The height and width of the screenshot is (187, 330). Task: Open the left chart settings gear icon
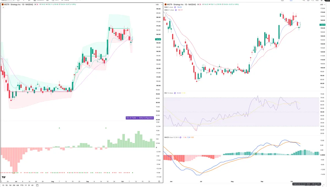[x=159, y=182]
